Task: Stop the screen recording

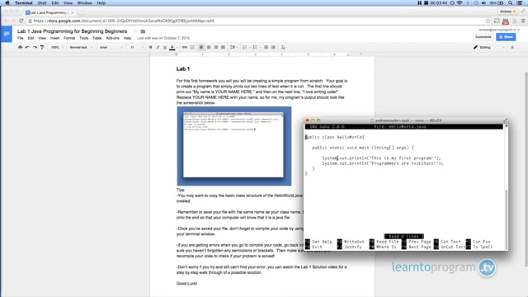Action: (426, 3)
